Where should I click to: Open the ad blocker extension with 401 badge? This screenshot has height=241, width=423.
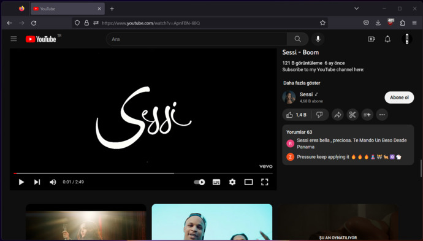[391, 23]
